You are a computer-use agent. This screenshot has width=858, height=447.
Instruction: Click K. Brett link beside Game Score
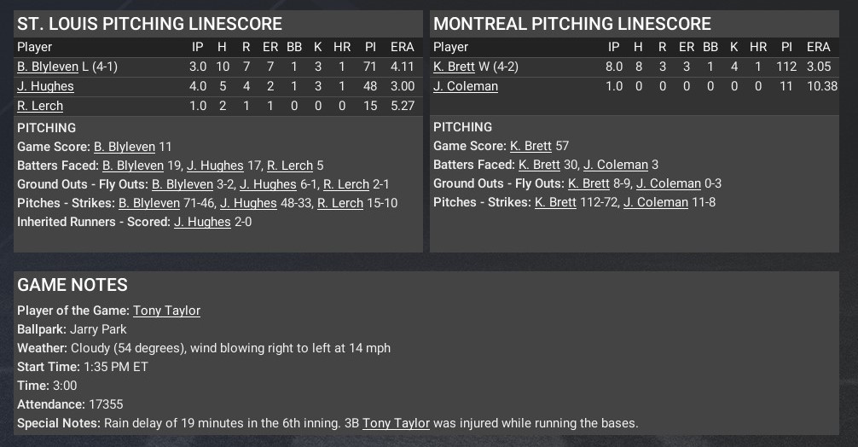click(530, 146)
